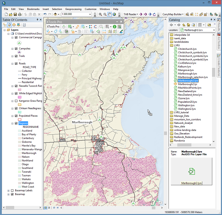
Task: Uncheck the Roads layer
Action: (x=16, y=63)
